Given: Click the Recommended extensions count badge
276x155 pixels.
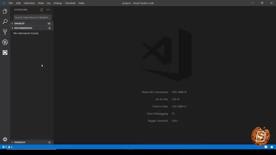Looking at the screenshot, I should click(49, 28).
